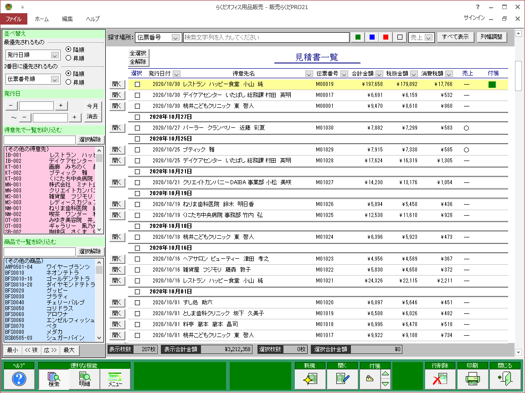Viewport: 525px width, 393px height.
Task: Click the 全解除 button
Action: point(138,62)
